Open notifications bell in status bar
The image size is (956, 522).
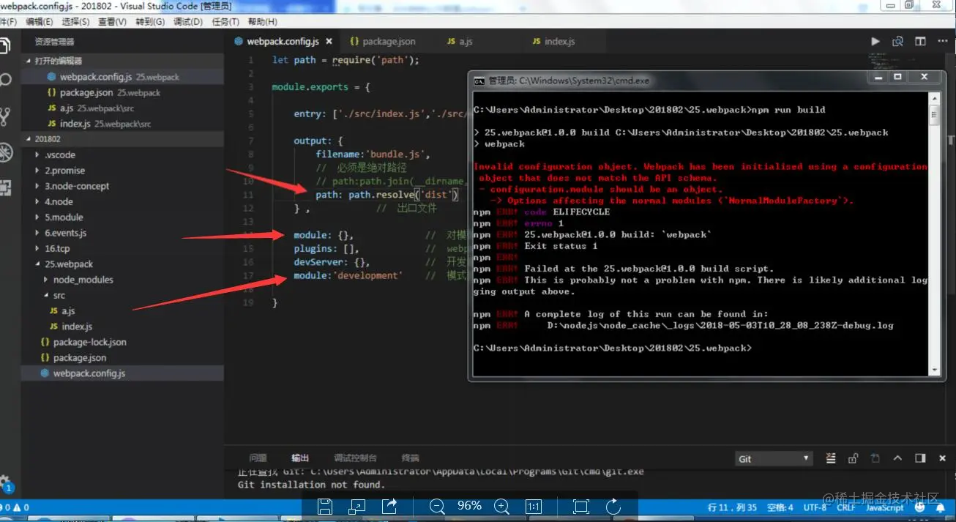tap(942, 507)
